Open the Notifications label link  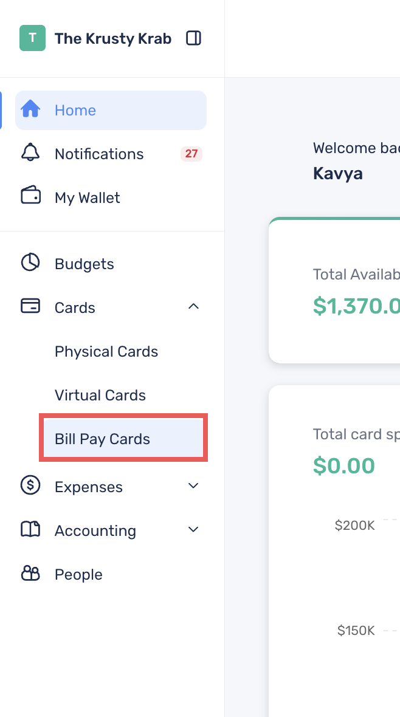pyautogui.click(x=99, y=154)
